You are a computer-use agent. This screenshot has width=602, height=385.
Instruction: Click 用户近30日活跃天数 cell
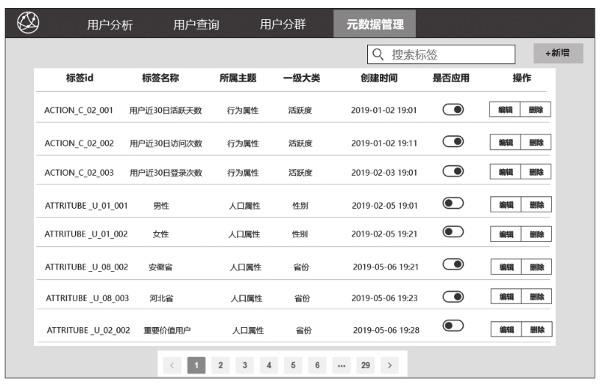166,110
